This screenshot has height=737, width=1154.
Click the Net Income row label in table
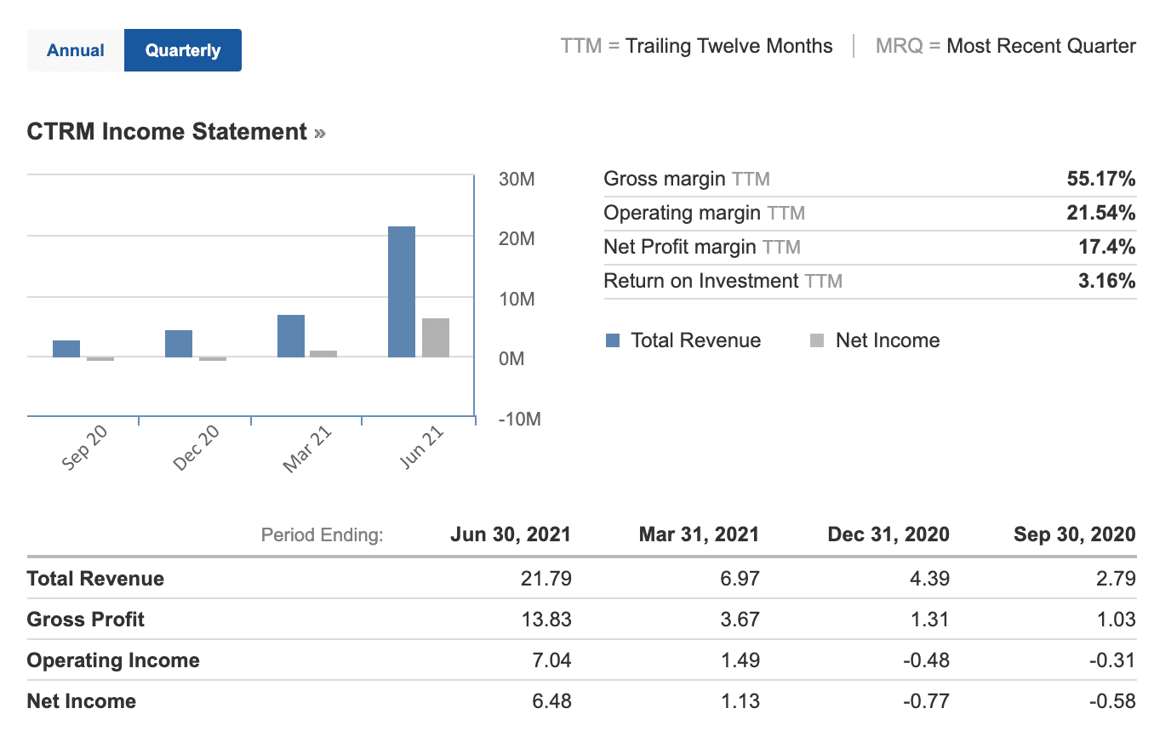pos(82,701)
